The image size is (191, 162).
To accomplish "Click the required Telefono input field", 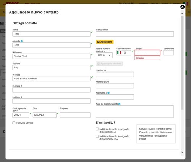I will 147,52.
